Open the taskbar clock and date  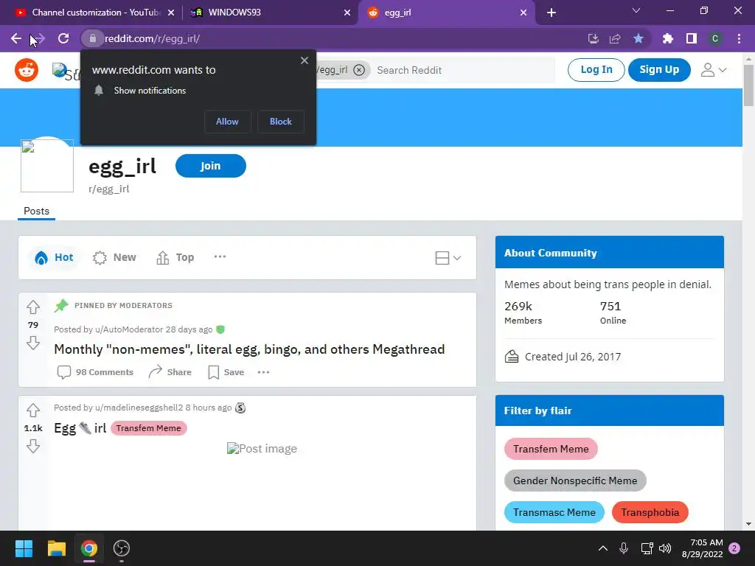[x=702, y=548]
